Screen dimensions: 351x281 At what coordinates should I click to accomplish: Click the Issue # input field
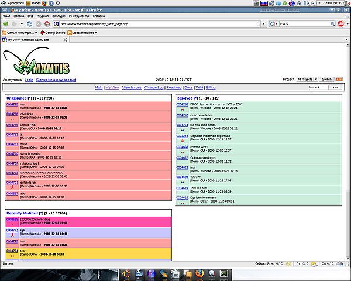[319, 87]
